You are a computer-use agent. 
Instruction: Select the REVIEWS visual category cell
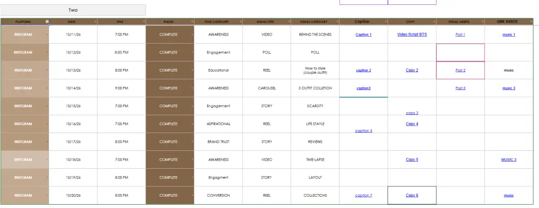(315, 142)
